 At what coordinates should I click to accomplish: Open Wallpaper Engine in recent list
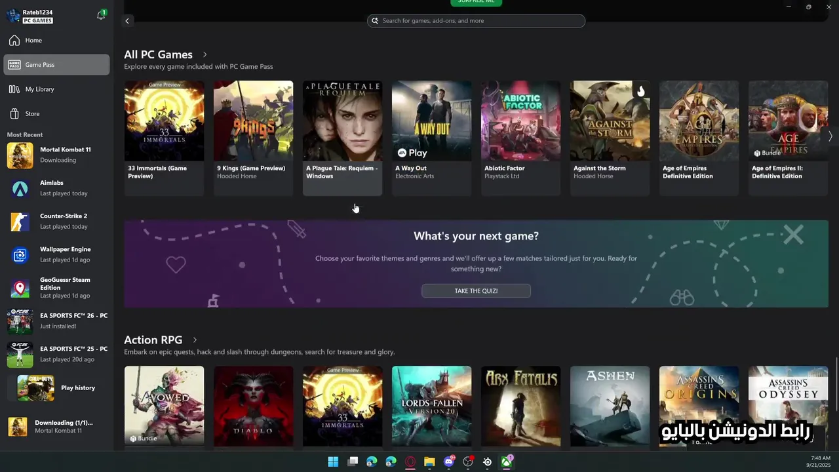click(x=57, y=255)
